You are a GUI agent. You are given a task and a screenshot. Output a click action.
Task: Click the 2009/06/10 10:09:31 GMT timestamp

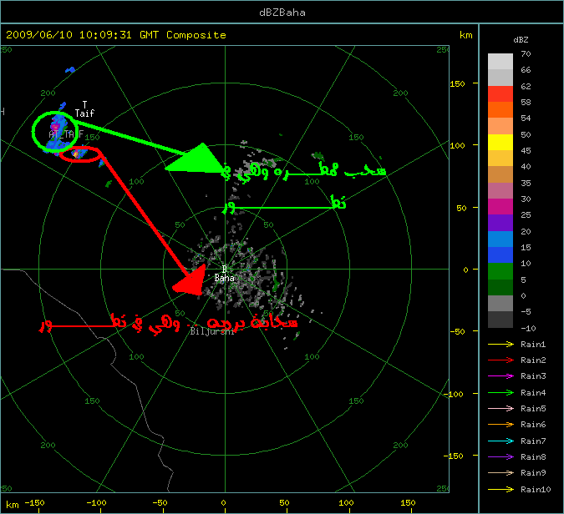click(x=83, y=35)
